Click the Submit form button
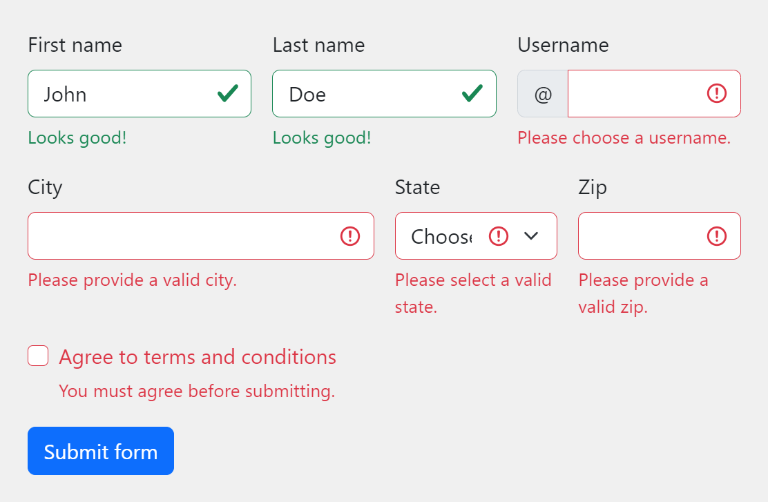The height and width of the screenshot is (502, 768). pos(101,451)
